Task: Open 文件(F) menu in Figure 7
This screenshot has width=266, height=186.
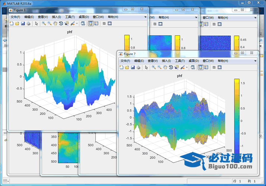Action: click(x=125, y=61)
